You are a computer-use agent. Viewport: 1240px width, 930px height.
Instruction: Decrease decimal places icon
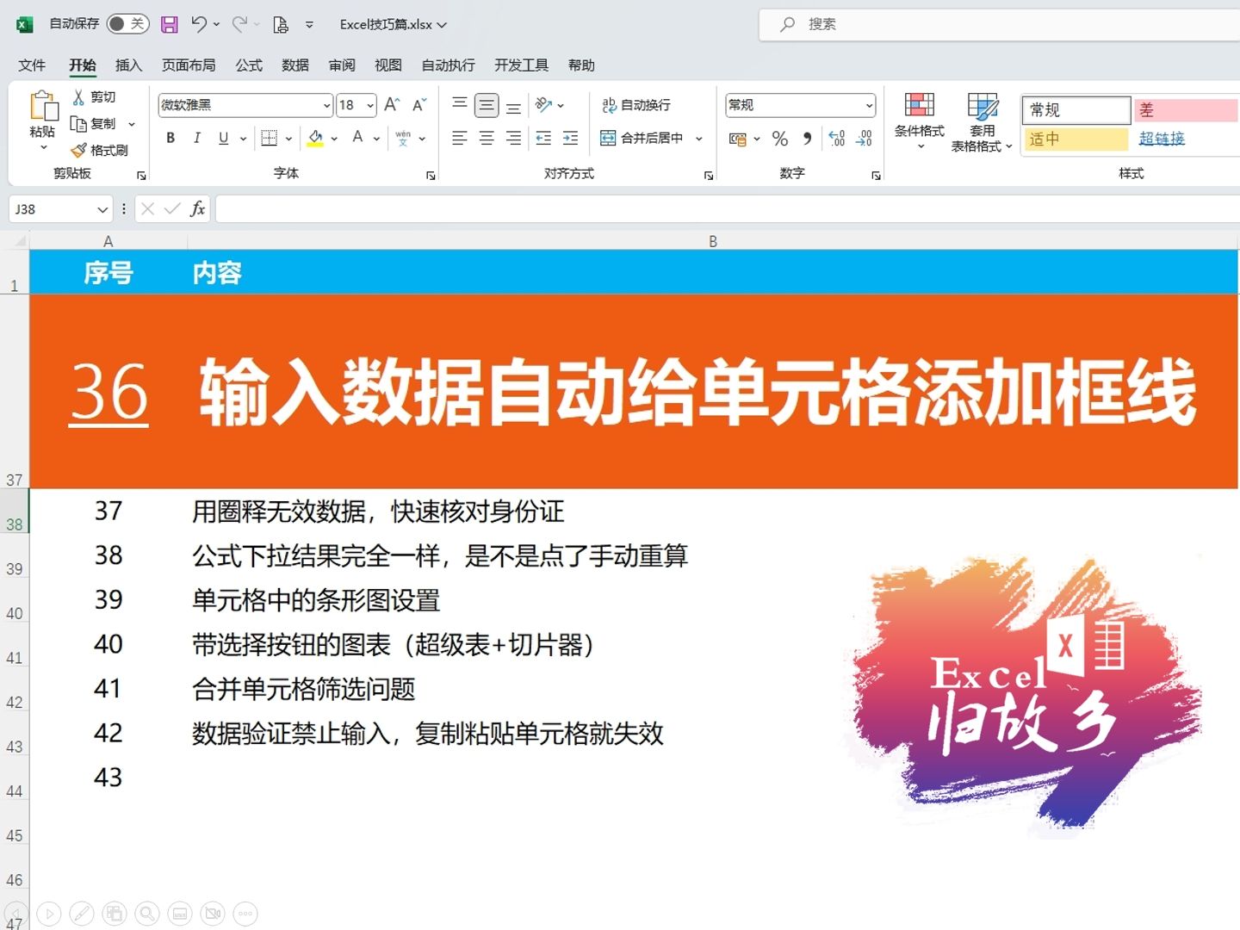click(864, 138)
